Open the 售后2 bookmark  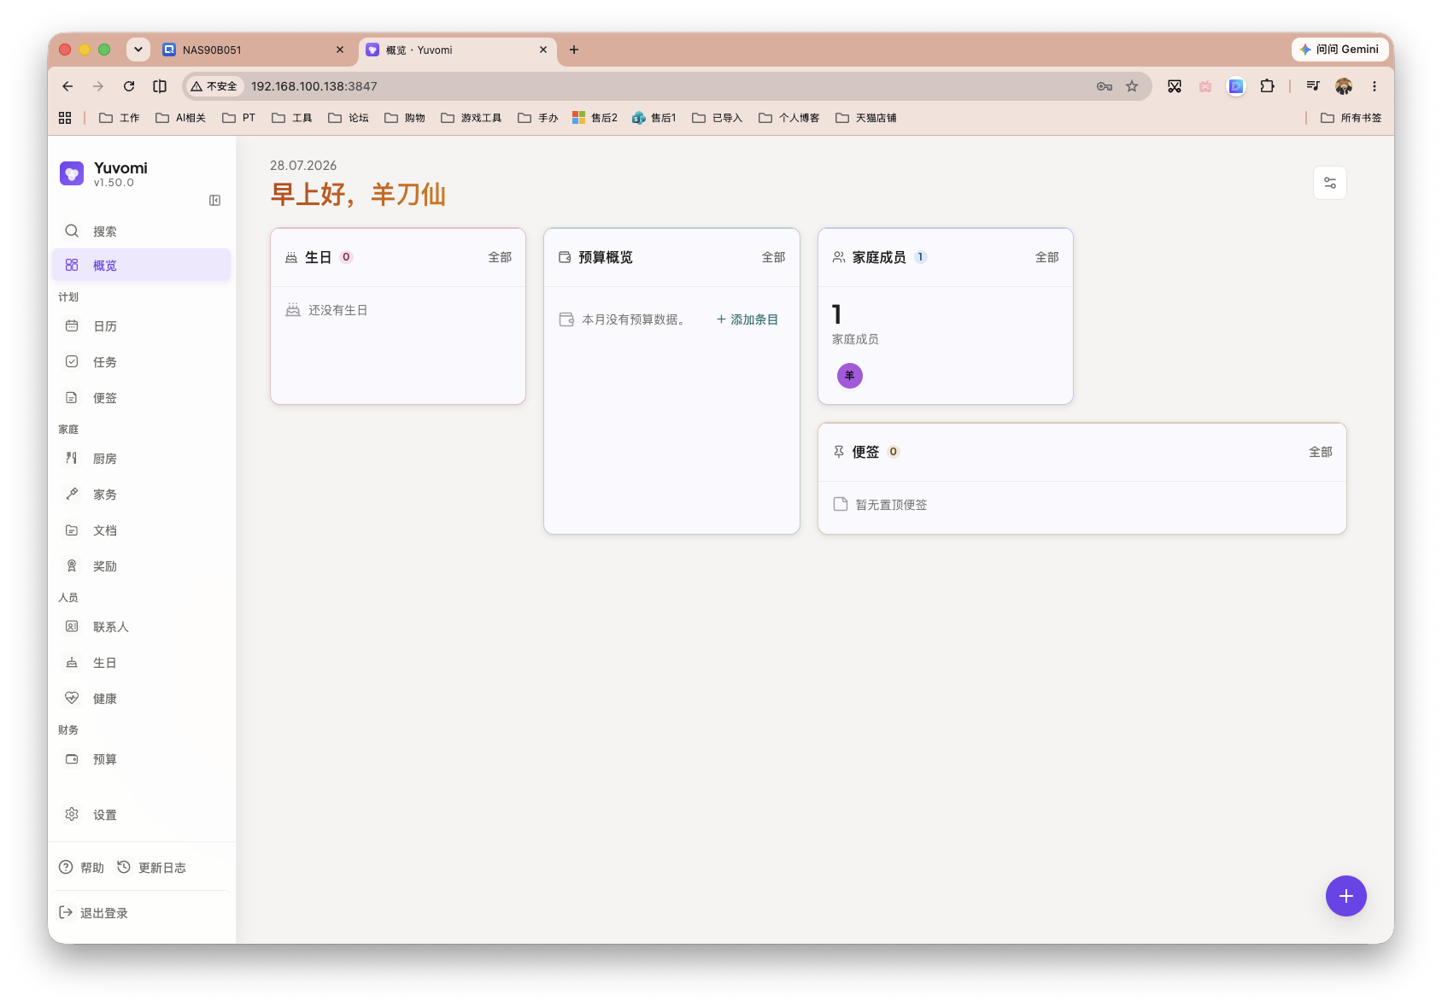(595, 118)
